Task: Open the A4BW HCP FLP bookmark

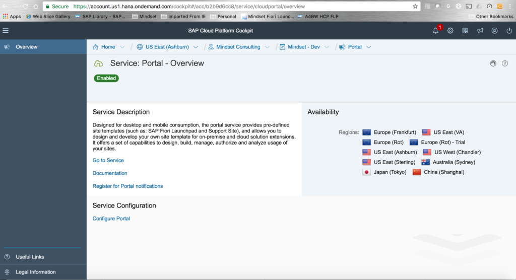Action: 318,17
